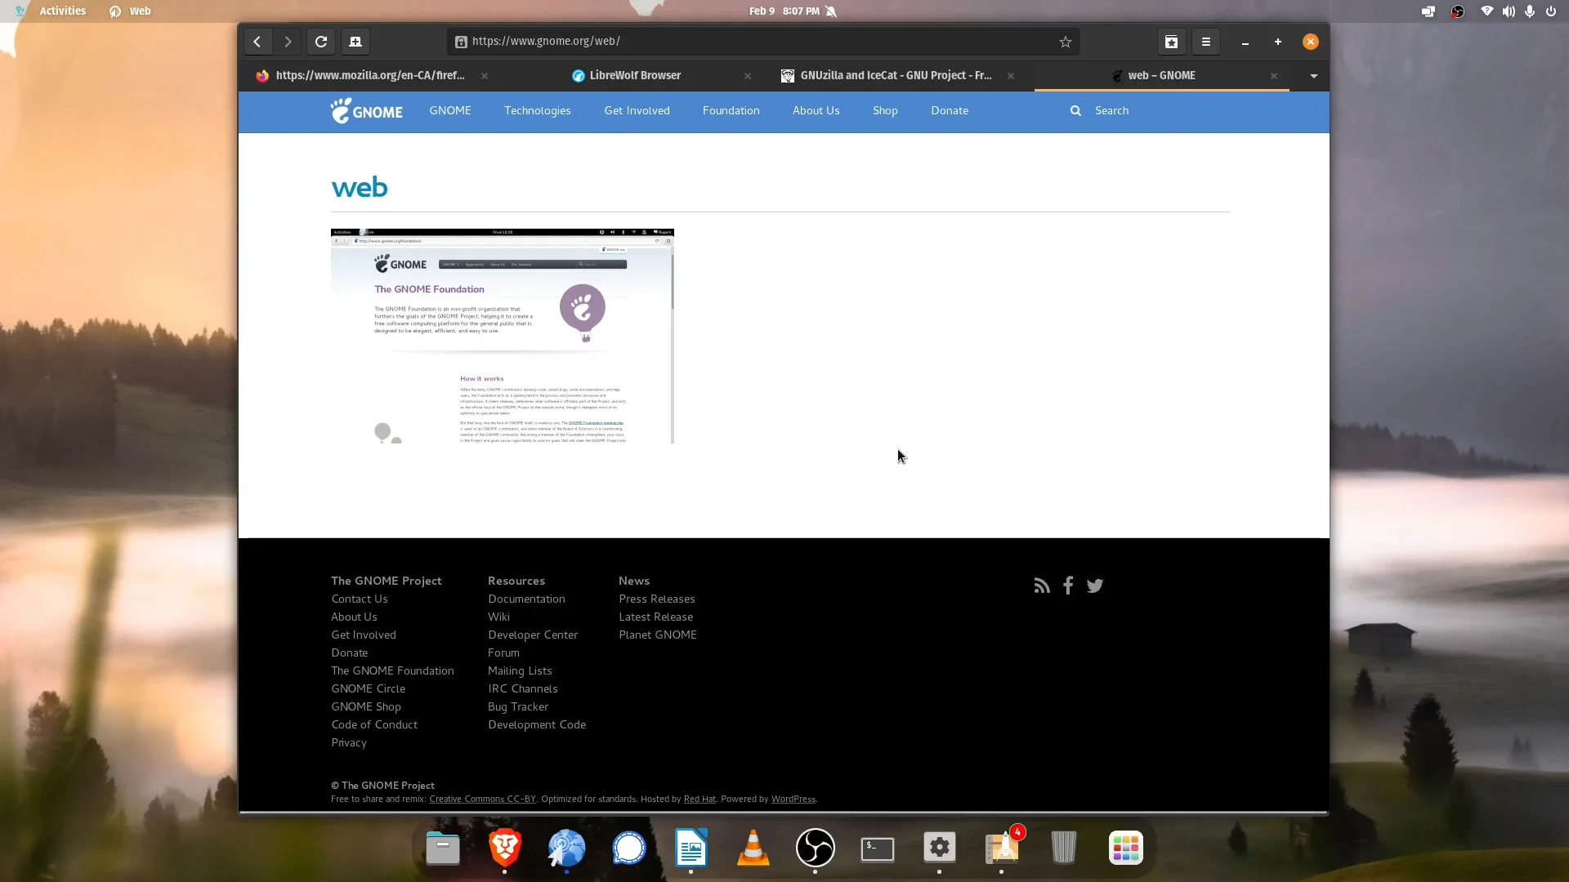The width and height of the screenshot is (1569, 882).
Task: Close the GNUzilla and IceCat tab
Action: tap(1011, 76)
